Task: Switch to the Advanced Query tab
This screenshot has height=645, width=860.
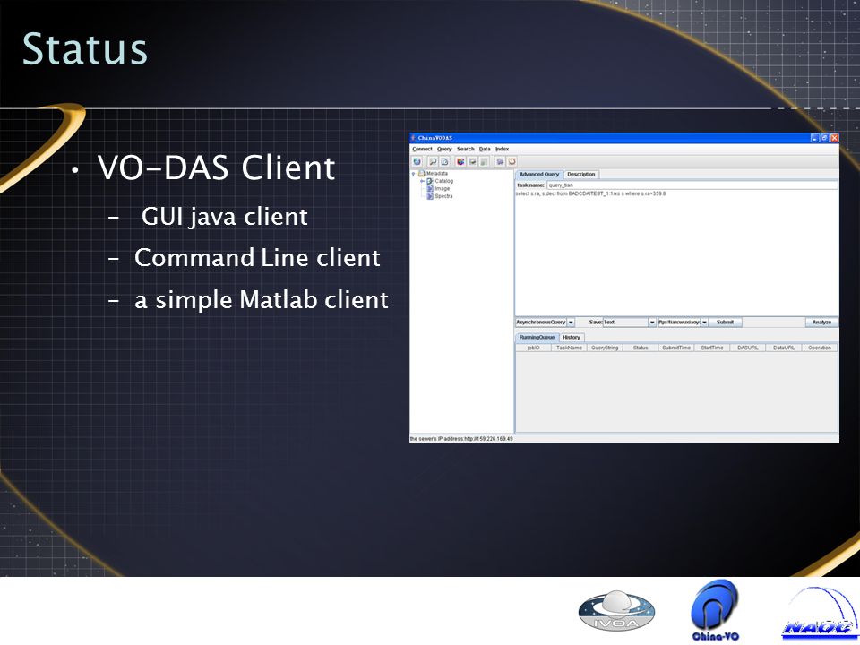Action: click(x=539, y=175)
